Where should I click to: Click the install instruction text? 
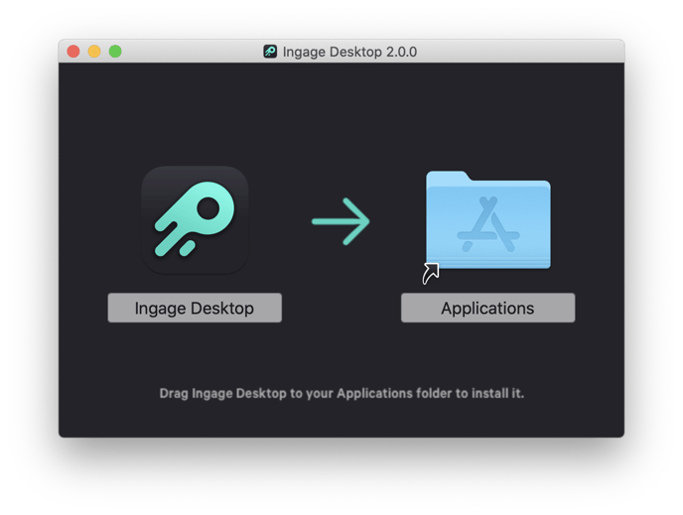[341, 394]
